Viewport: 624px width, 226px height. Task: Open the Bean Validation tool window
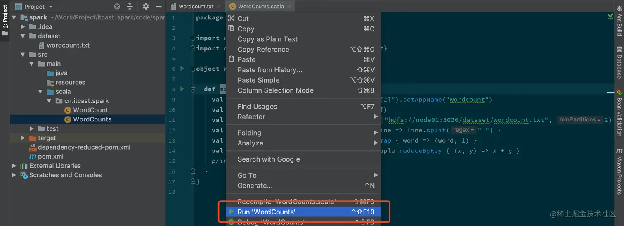[619, 112]
